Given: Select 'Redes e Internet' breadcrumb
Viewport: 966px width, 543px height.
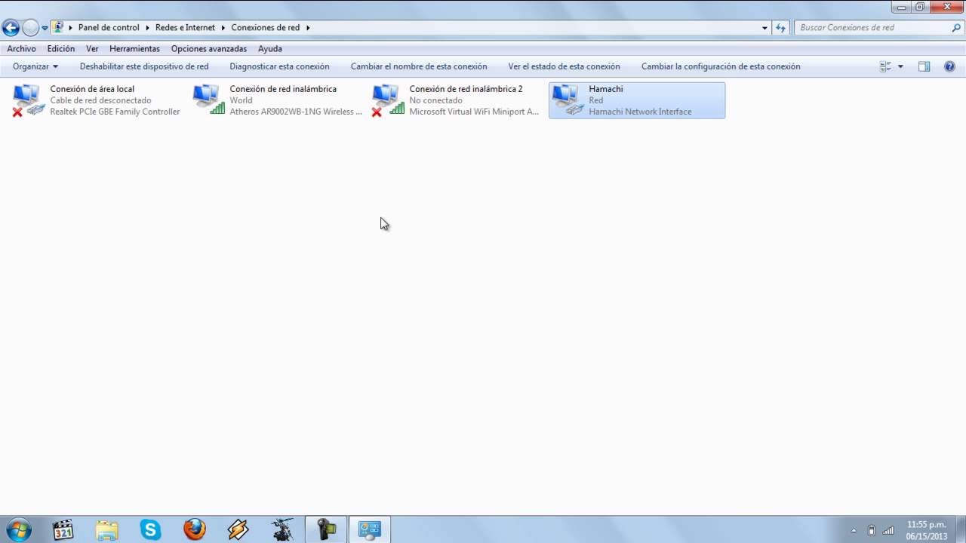Looking at the screenshot, I should tap(185, 27).
